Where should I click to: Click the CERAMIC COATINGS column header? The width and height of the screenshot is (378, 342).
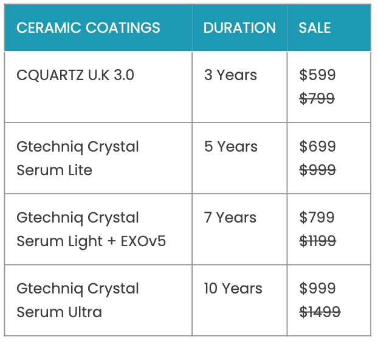(x=88, y=28)
